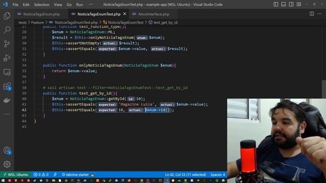326x183 pixels.
Task: Switch to AtivoInterface.php tab
Action: pyautogui.click(x=153, y=14)
